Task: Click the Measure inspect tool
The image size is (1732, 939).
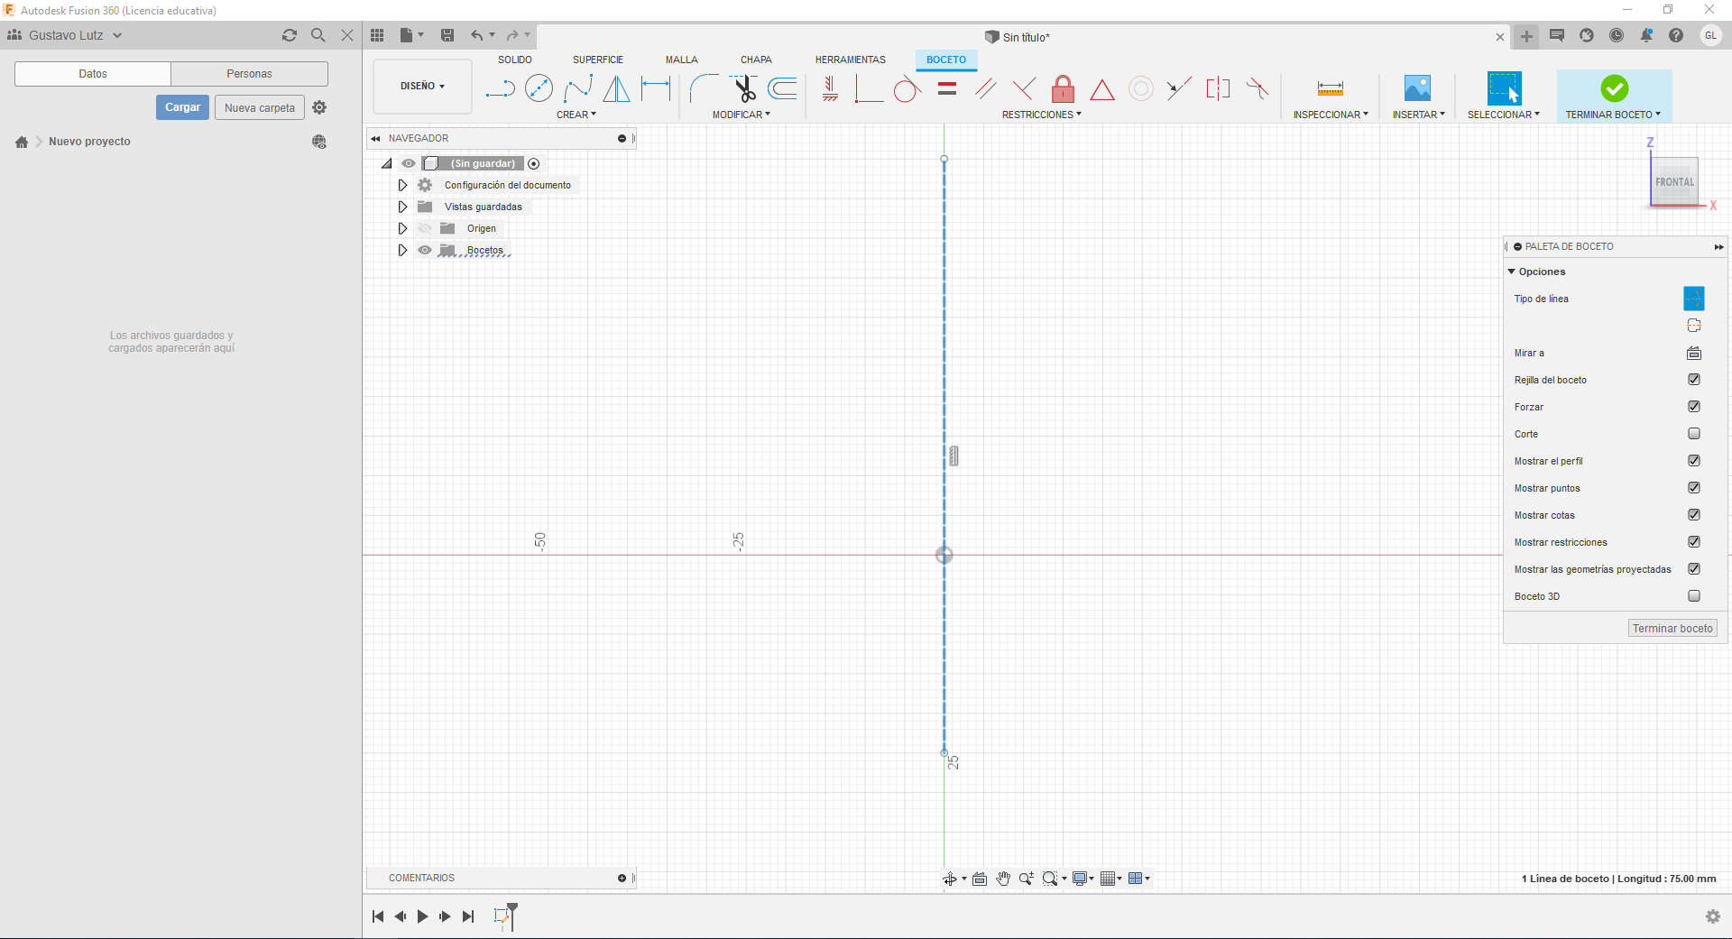Action: coord(1331,88)
